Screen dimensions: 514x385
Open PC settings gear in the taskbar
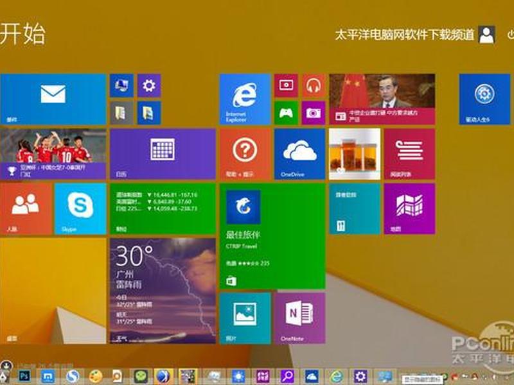point(360,377)
